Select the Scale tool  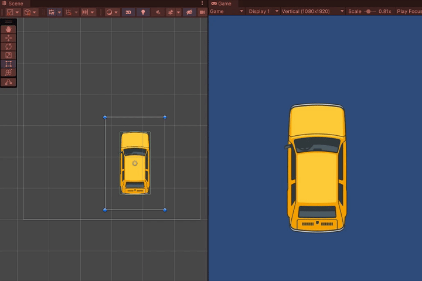click(x=8, y=55)
